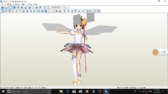Select the second circular rotate tool

[6, 11]
